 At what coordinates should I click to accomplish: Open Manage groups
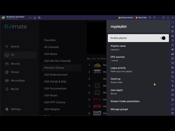pos(138,109)
